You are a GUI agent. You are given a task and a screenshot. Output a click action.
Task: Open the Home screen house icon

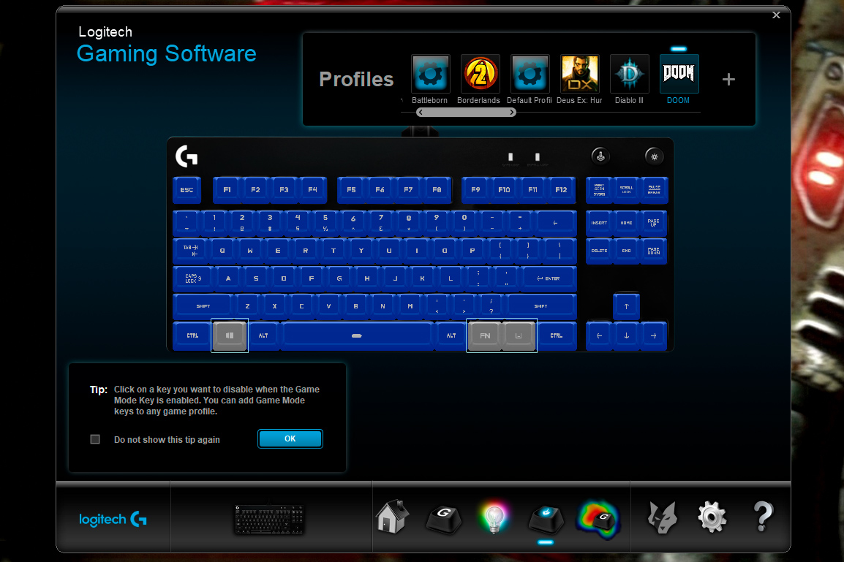(x=393, y=517)
